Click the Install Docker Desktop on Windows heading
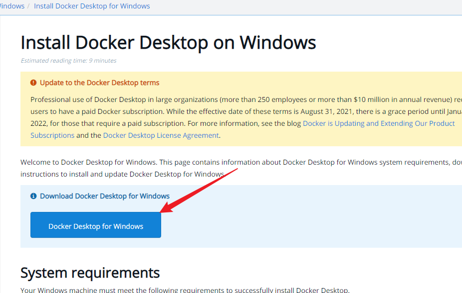The image size is (462, 293). [x=168, y=43]
